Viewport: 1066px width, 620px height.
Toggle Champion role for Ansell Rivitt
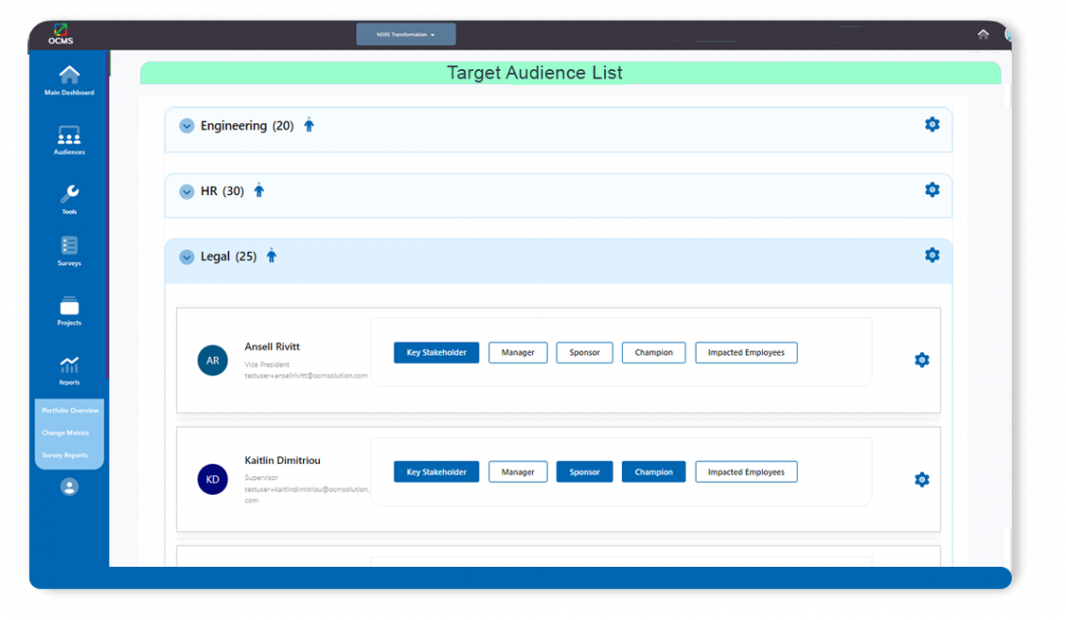coord(653,353)
